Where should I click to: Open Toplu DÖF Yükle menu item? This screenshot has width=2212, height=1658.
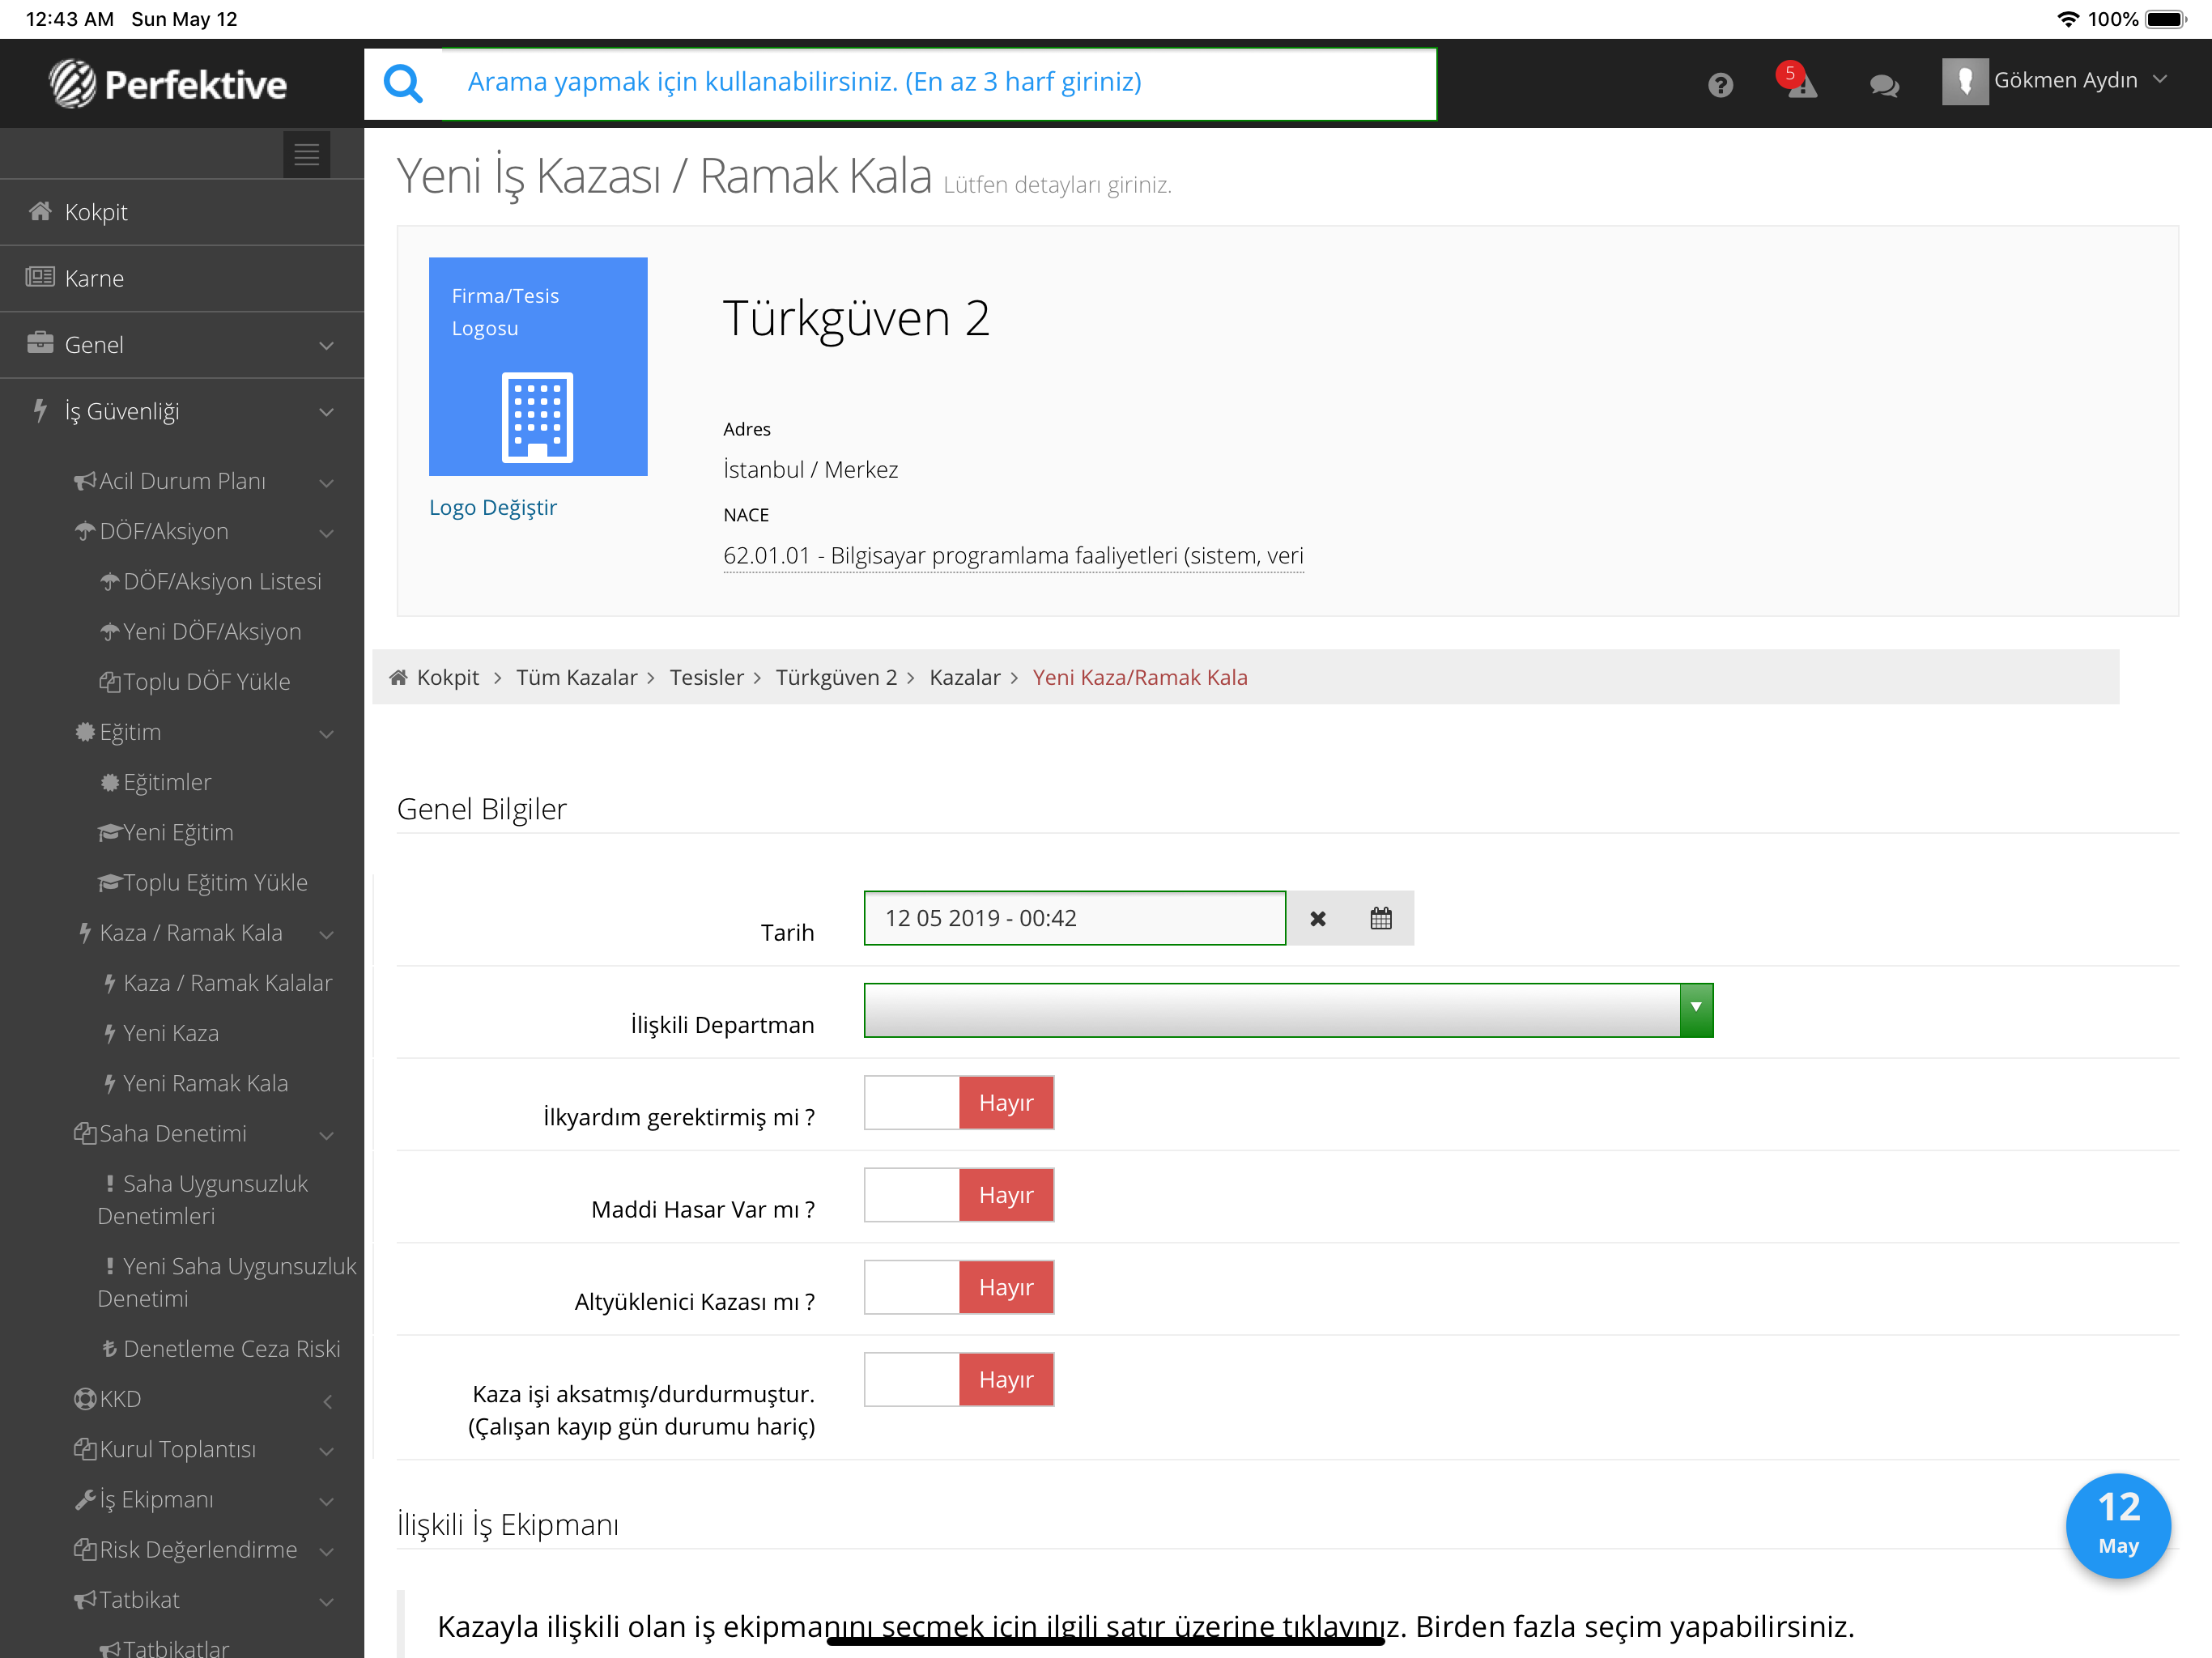pyautogui.click(x=195, y=682)
